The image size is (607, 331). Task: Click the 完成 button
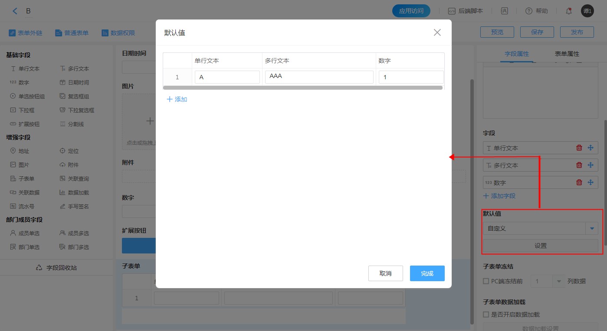pyautogui.click(x=427, y=273)
